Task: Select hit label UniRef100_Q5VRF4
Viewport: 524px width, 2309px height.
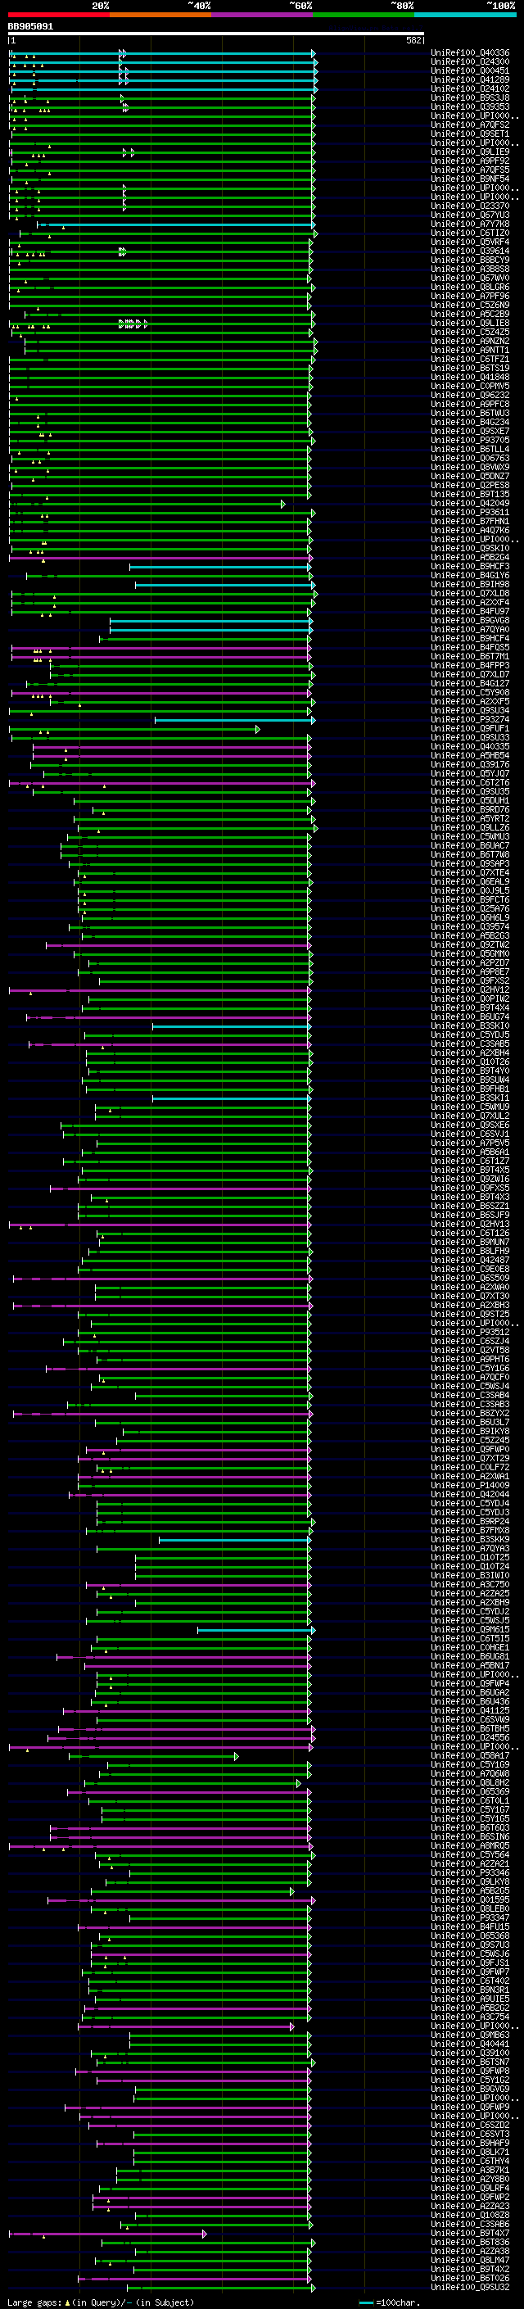Action: 470,242
